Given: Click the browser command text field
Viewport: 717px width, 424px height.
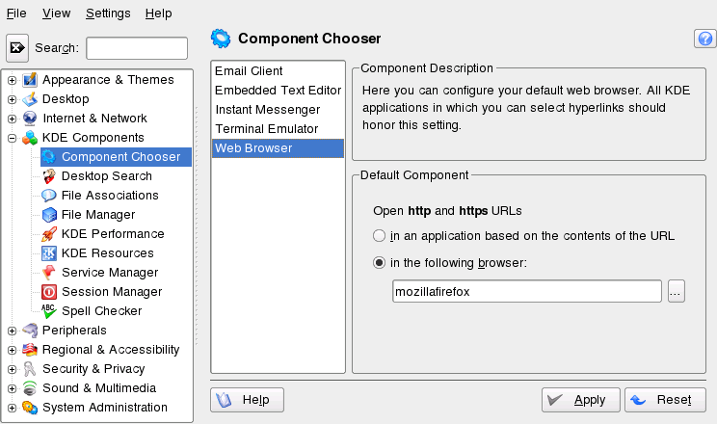Looking at the screenshot, I should pos(526,291).
